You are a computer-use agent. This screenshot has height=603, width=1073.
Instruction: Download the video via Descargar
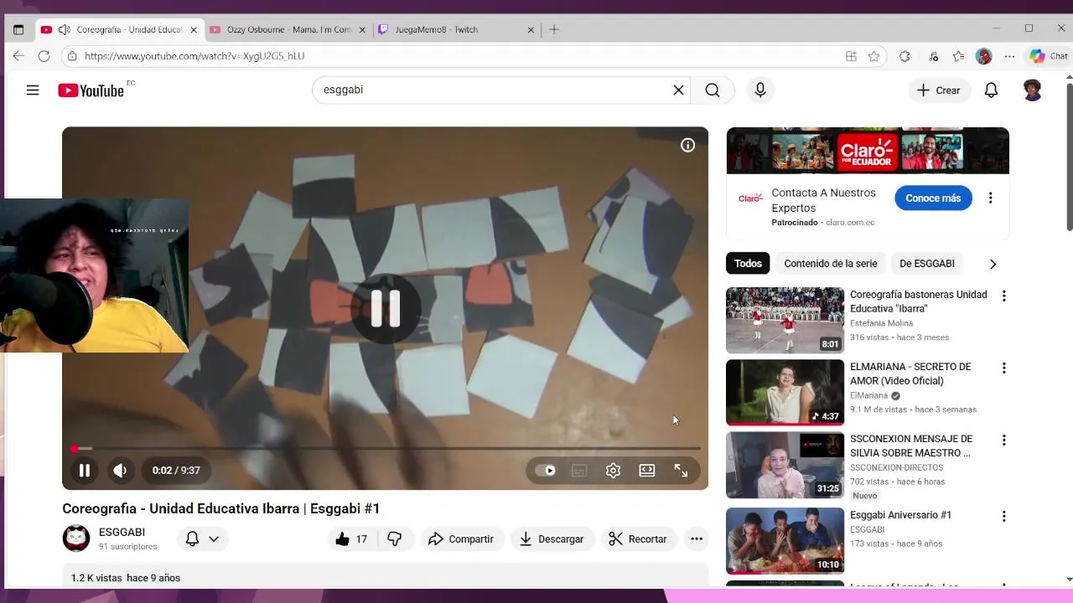click(x=552, y=539)
